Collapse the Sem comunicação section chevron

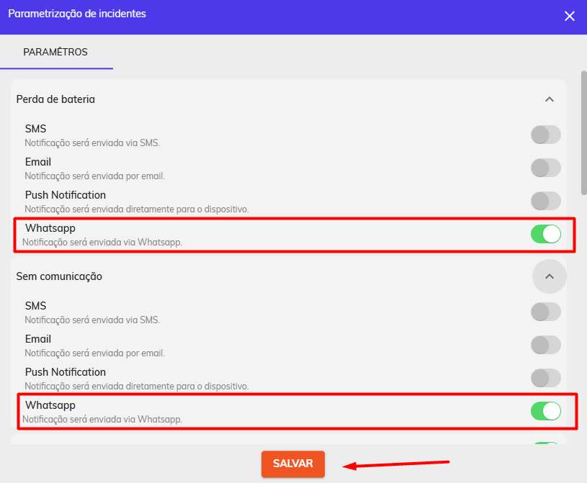tap(550, 276)
